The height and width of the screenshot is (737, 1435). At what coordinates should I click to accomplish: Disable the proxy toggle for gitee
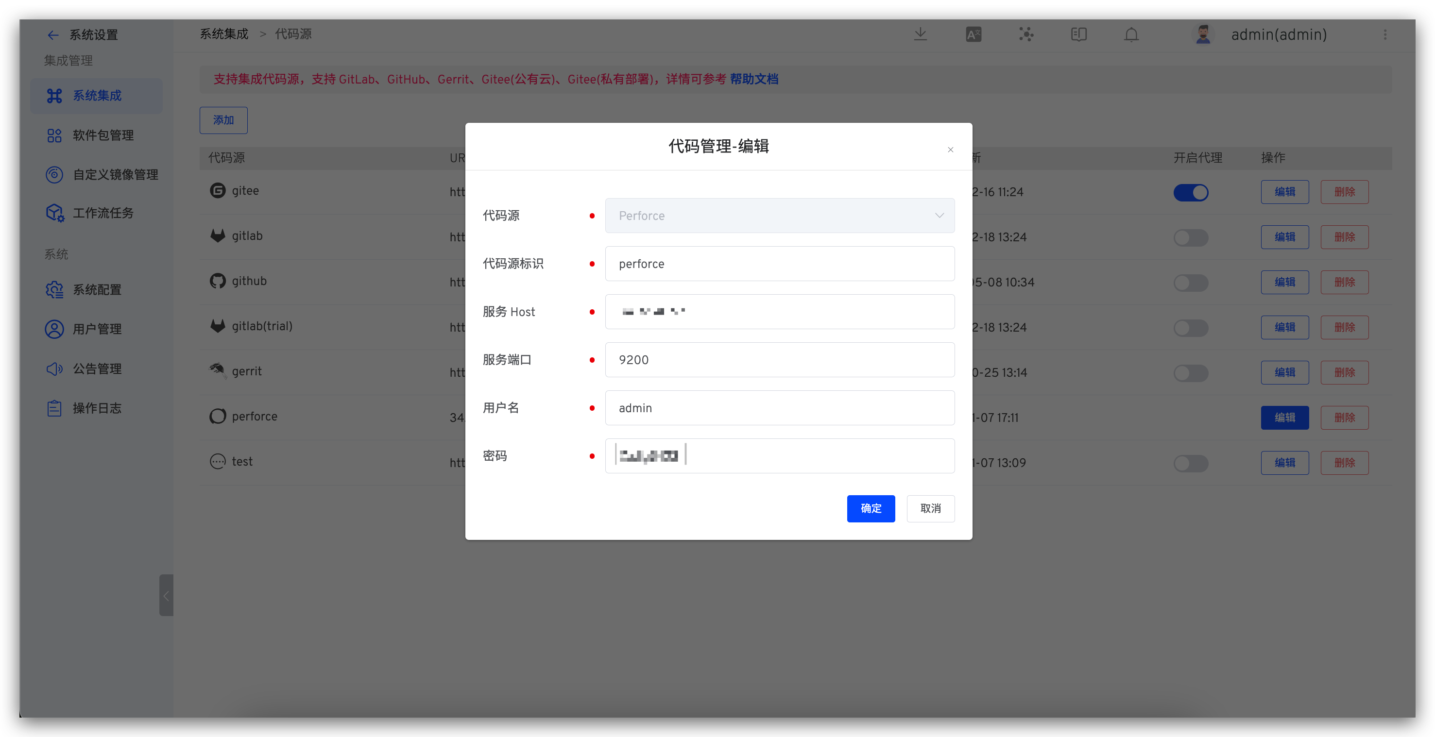pyautogui.click(x=1191, y=193)
